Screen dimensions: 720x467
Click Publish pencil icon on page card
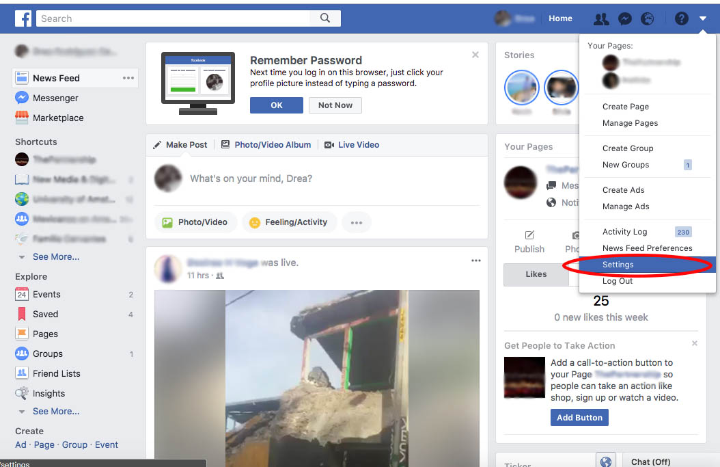[529, 235]
